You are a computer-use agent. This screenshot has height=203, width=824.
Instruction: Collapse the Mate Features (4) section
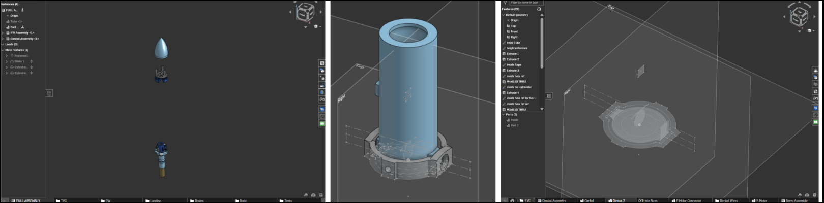[3, 50]
